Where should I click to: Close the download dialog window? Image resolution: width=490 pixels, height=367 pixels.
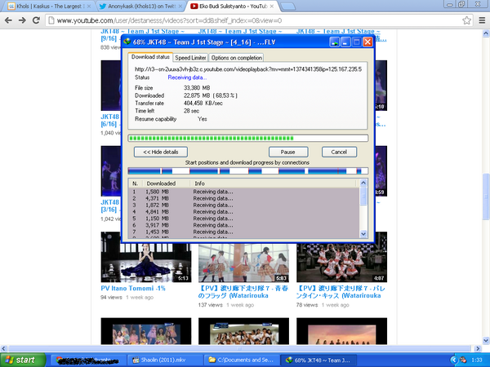click(367, 42)
